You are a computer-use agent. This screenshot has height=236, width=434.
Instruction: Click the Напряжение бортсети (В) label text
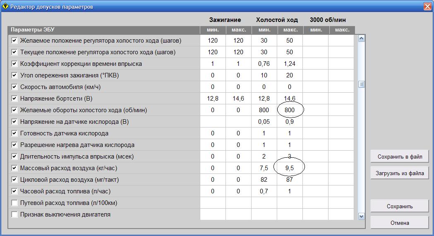(x=56, y=99)
